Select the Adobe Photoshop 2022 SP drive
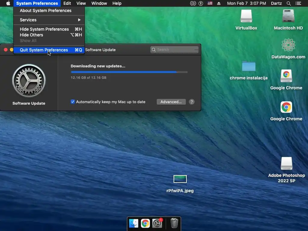The height and width of the screenshot is (231, 308). [x=287, y=164]
